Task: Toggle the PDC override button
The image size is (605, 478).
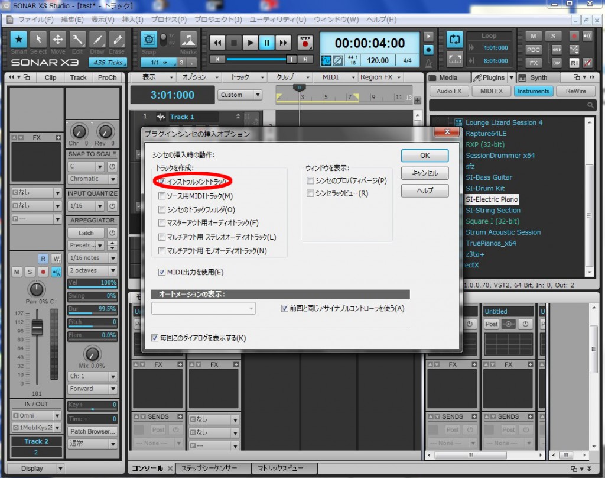Action: [534, 50]
